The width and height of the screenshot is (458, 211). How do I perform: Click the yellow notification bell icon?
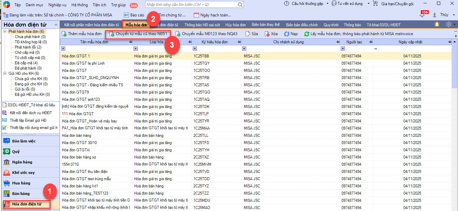coord(437,25)
